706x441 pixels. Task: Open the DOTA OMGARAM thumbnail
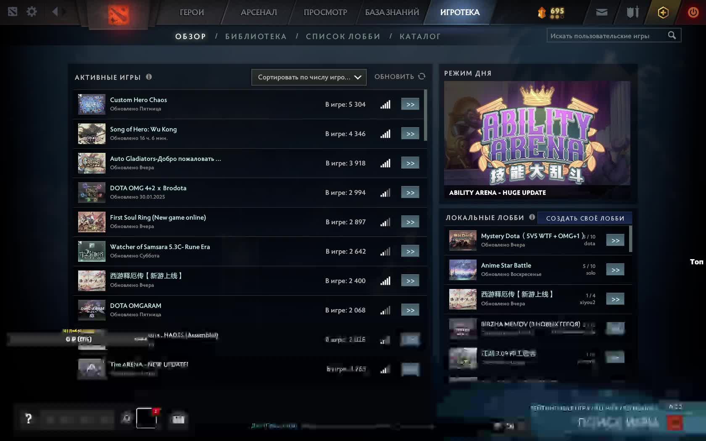(x=92, y=310)
